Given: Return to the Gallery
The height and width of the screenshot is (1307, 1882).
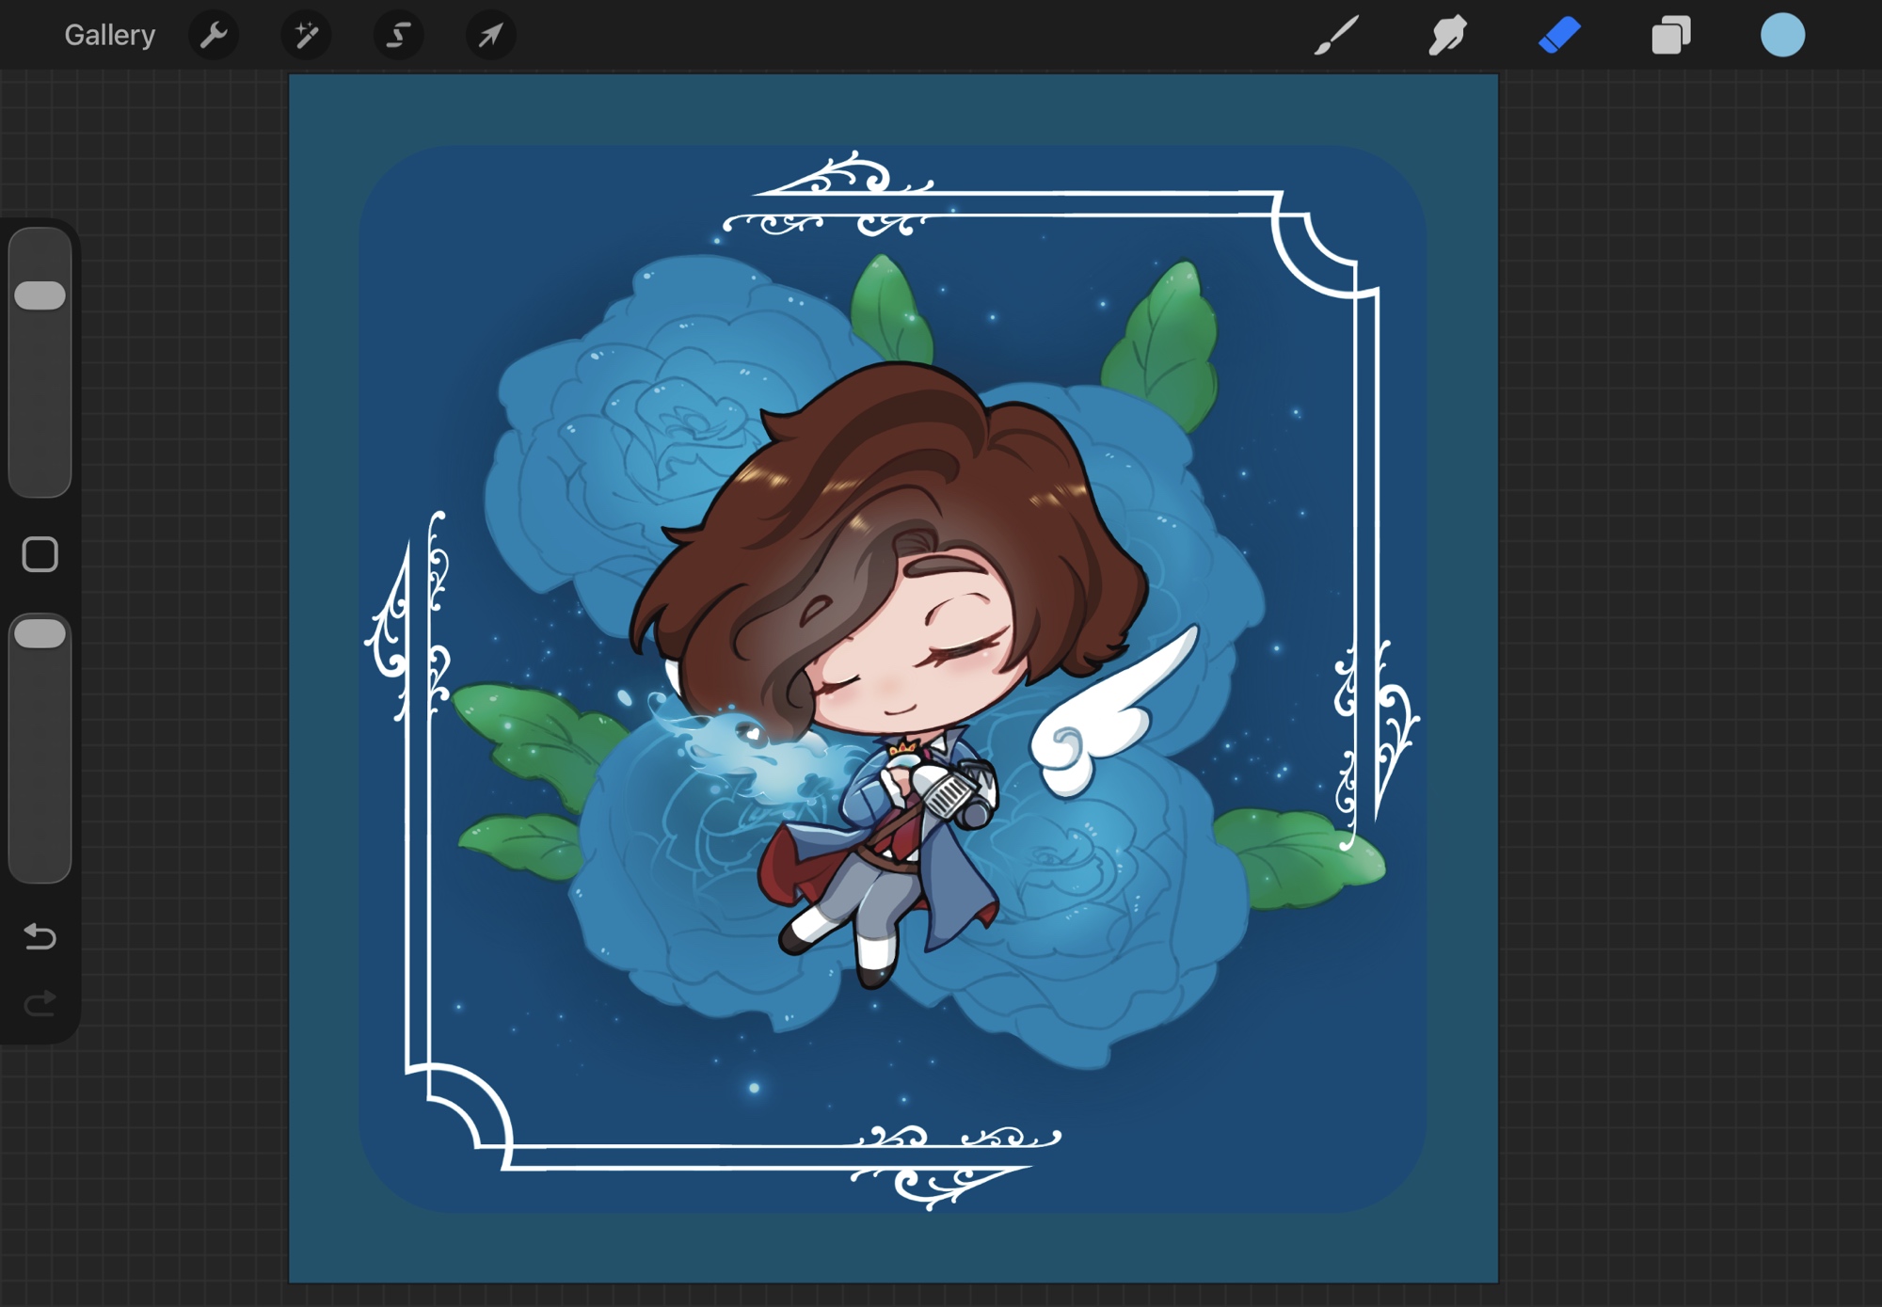Looking at the screenshot, I should point(109,36).
